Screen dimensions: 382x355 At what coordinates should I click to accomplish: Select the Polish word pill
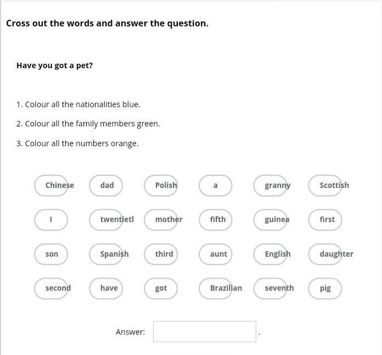161,185
